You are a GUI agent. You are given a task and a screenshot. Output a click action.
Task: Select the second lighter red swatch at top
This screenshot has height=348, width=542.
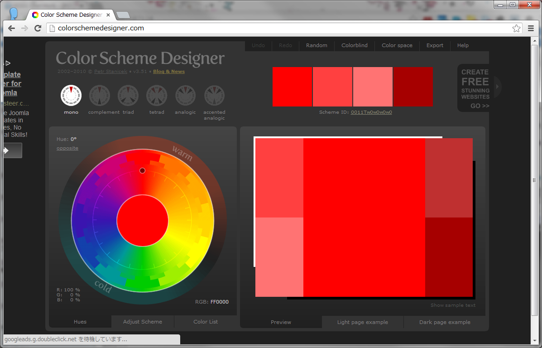tap(332, 87)
